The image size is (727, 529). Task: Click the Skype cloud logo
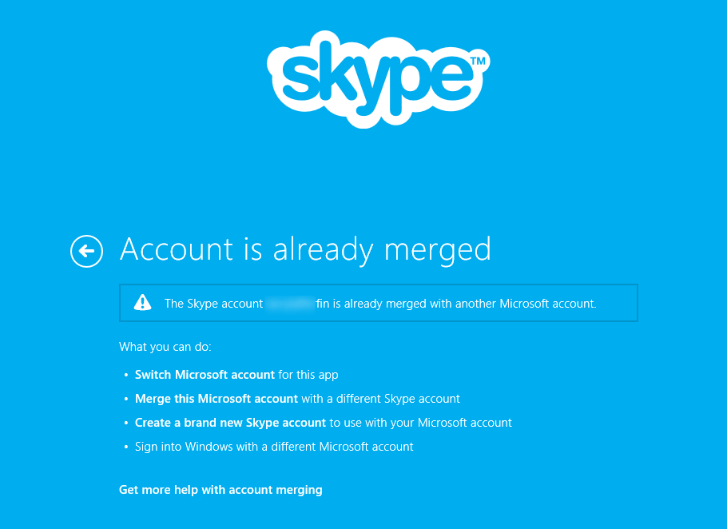(375, 76)
